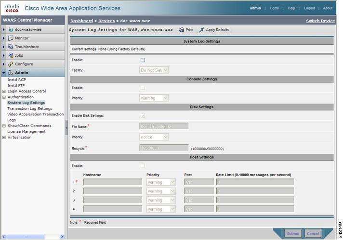Open License Management page

(26, 131)
